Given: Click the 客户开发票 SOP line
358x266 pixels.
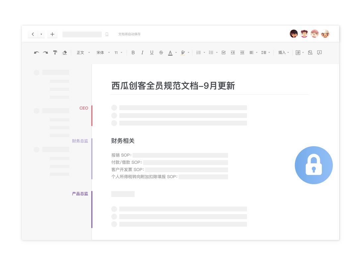Looking at the screenshot, I should tap(169, 170).
